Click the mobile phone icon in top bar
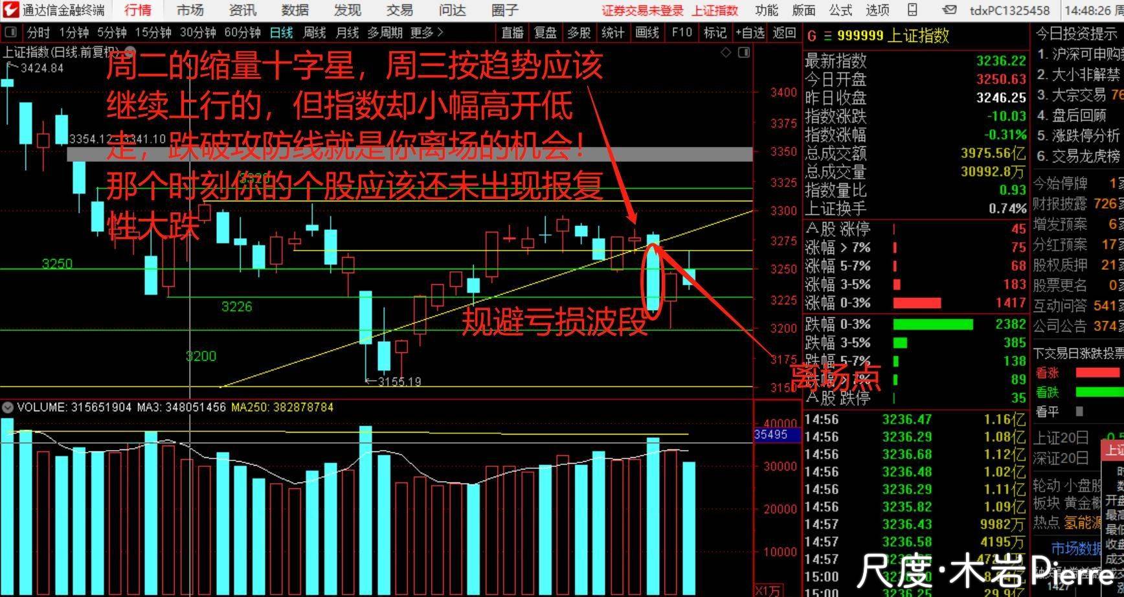 point(912,10)
